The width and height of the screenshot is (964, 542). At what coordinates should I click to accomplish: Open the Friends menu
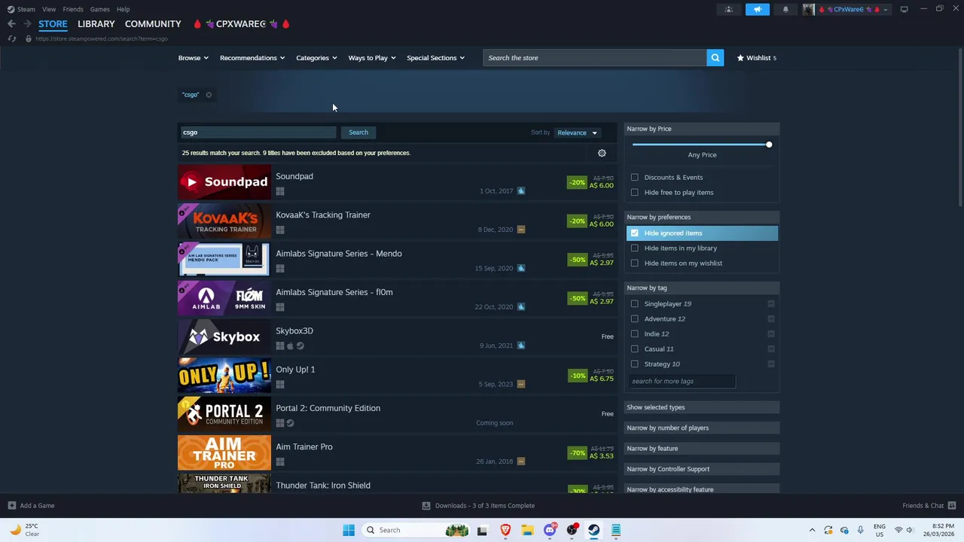[73, 9]
